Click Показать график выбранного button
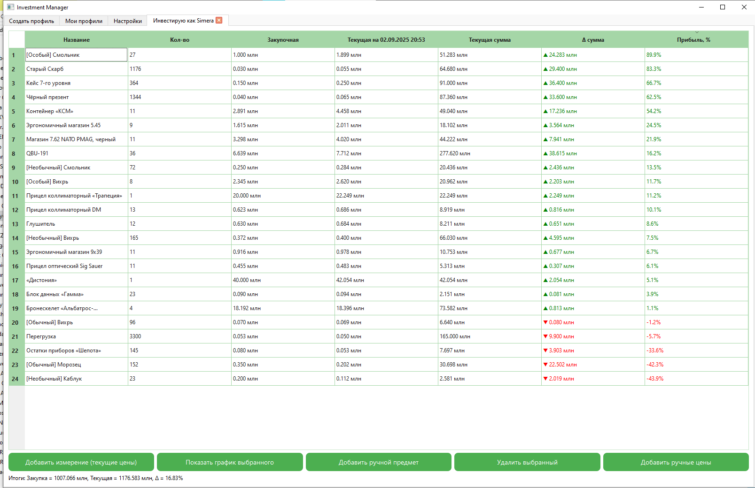The height and width of the screenshot is (488, 755). (230, 462)
